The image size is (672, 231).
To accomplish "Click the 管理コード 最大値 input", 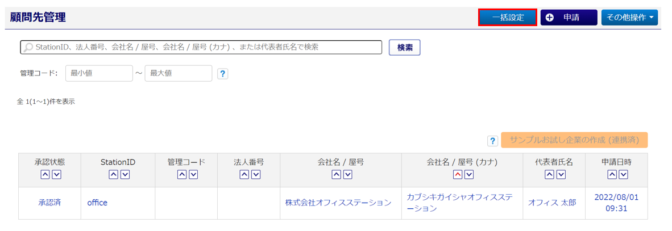I will pos(178,73).
